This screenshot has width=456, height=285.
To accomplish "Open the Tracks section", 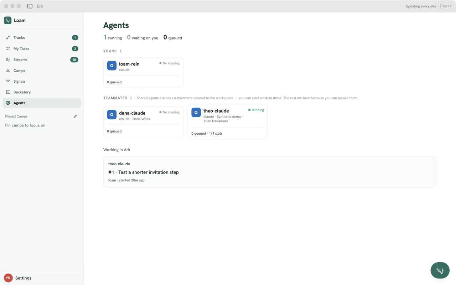I will 42,37.
